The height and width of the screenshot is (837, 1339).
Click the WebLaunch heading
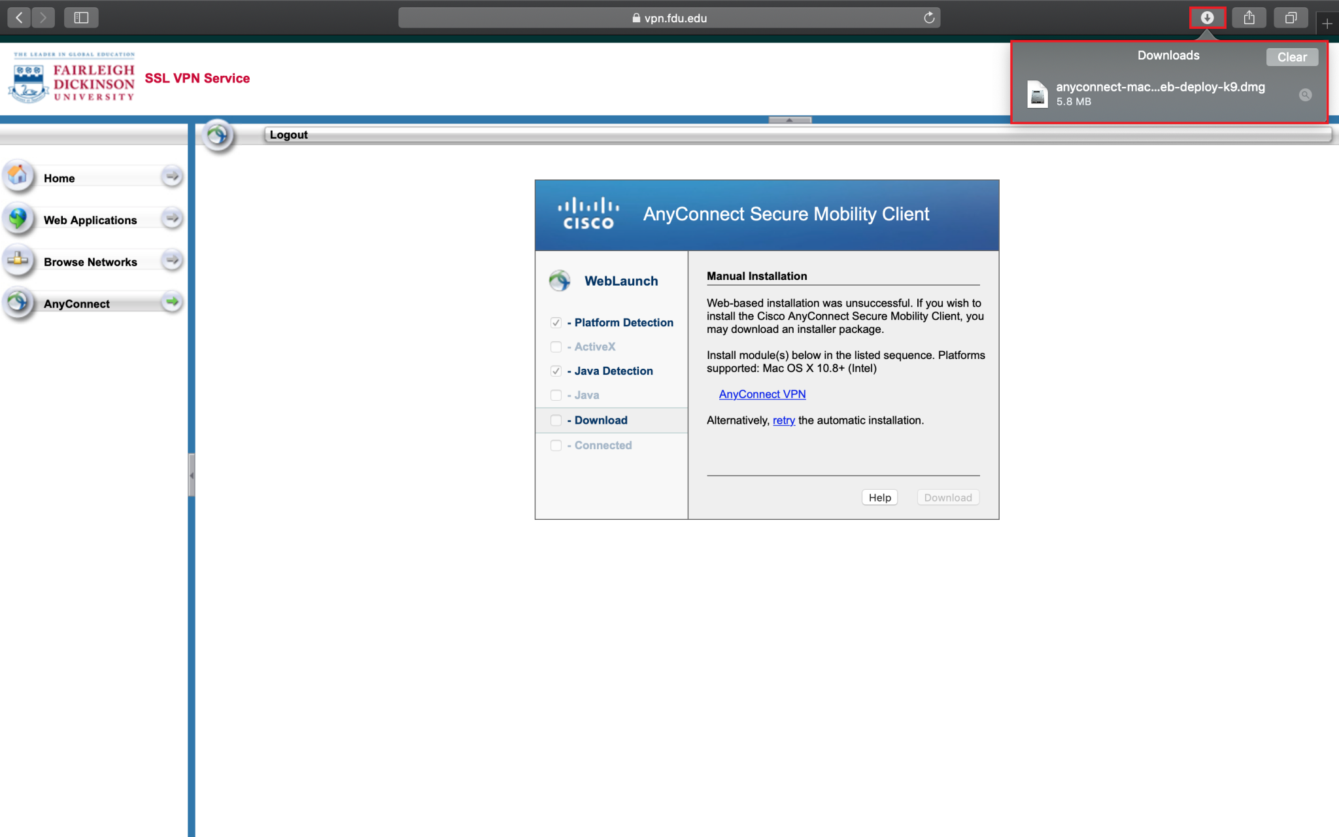[x=621, y=281]
